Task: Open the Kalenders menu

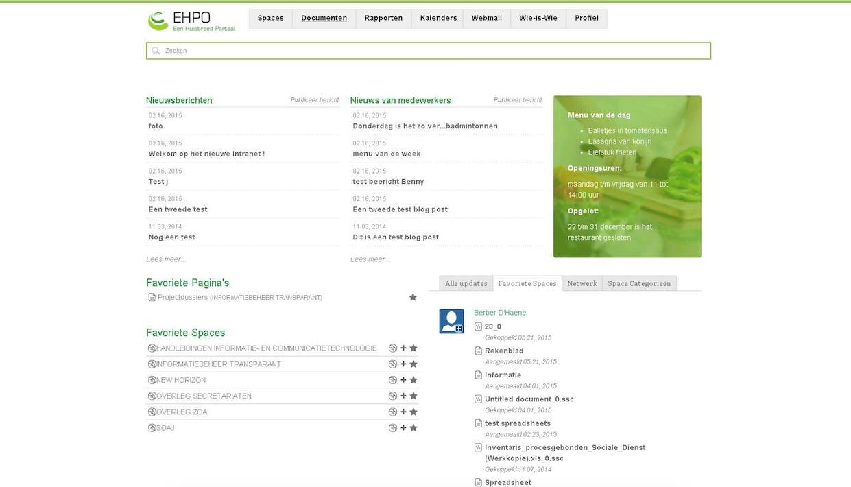Action: point(438,19)
